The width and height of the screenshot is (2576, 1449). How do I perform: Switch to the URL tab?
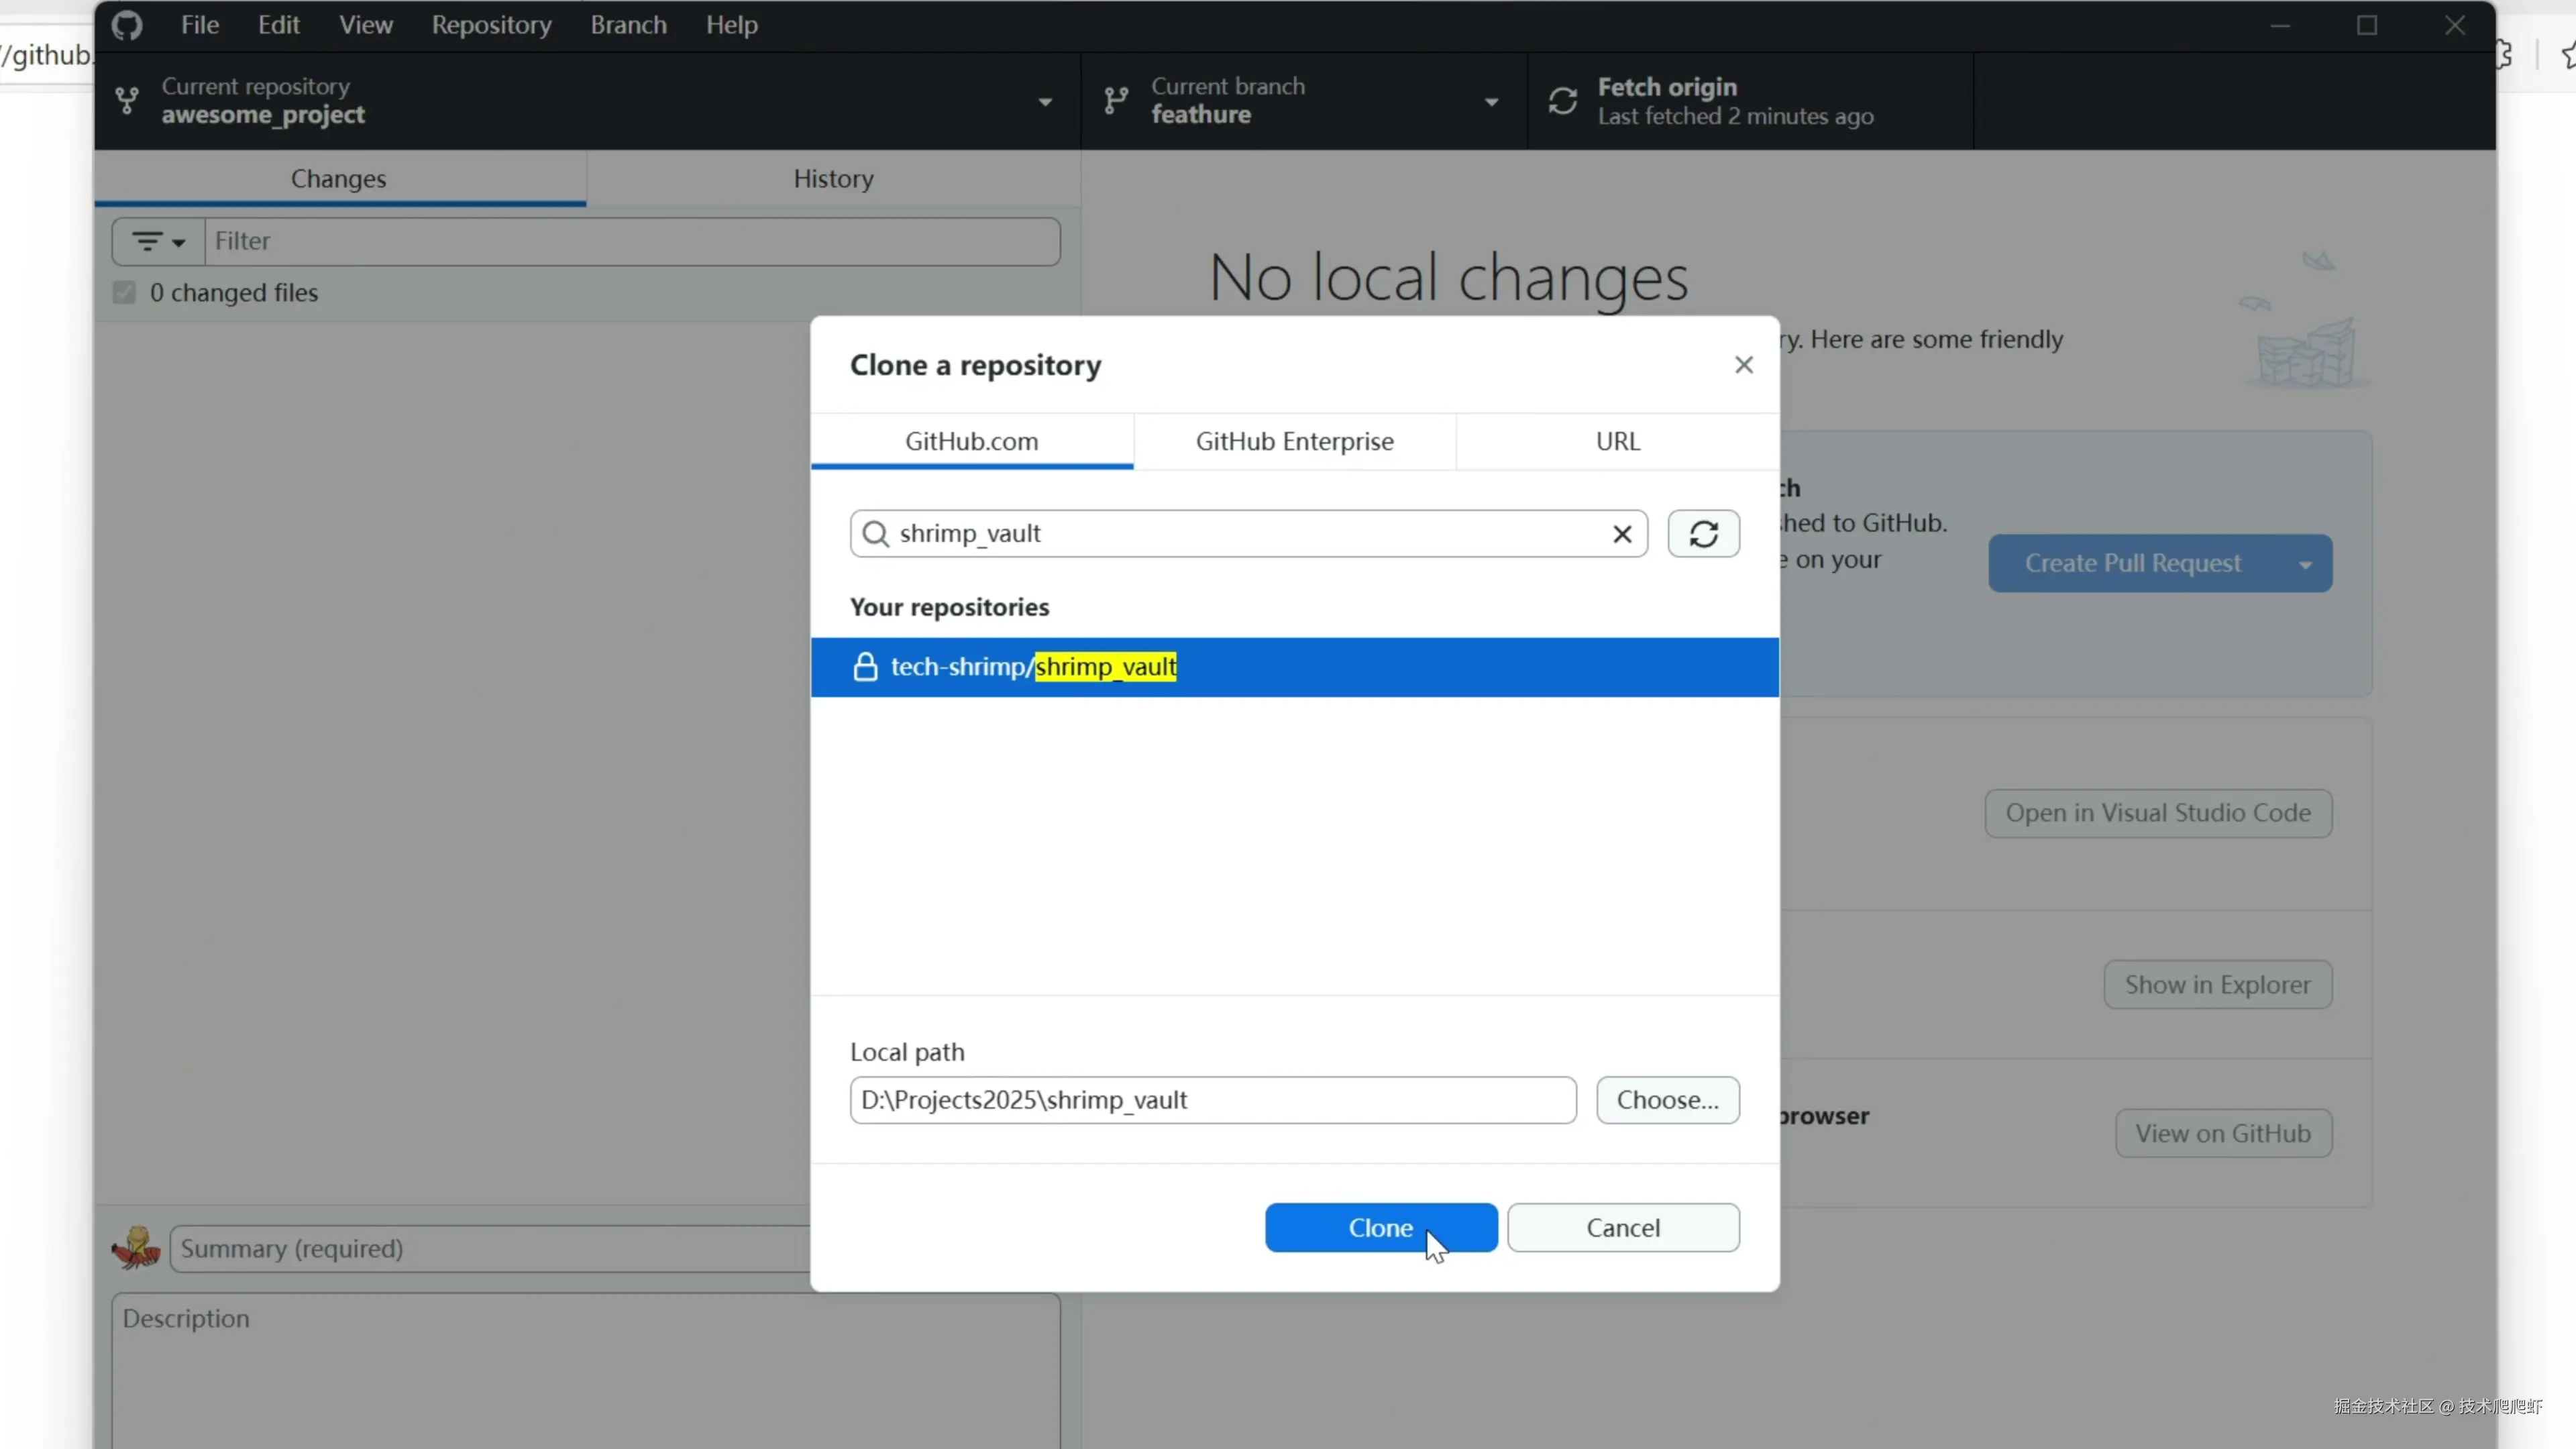tap(1617, 441)
